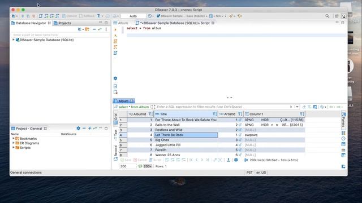Click the 'ewqewq' Column1 cell
Viewport: 362px width, 203px height.
pos(274,135)
